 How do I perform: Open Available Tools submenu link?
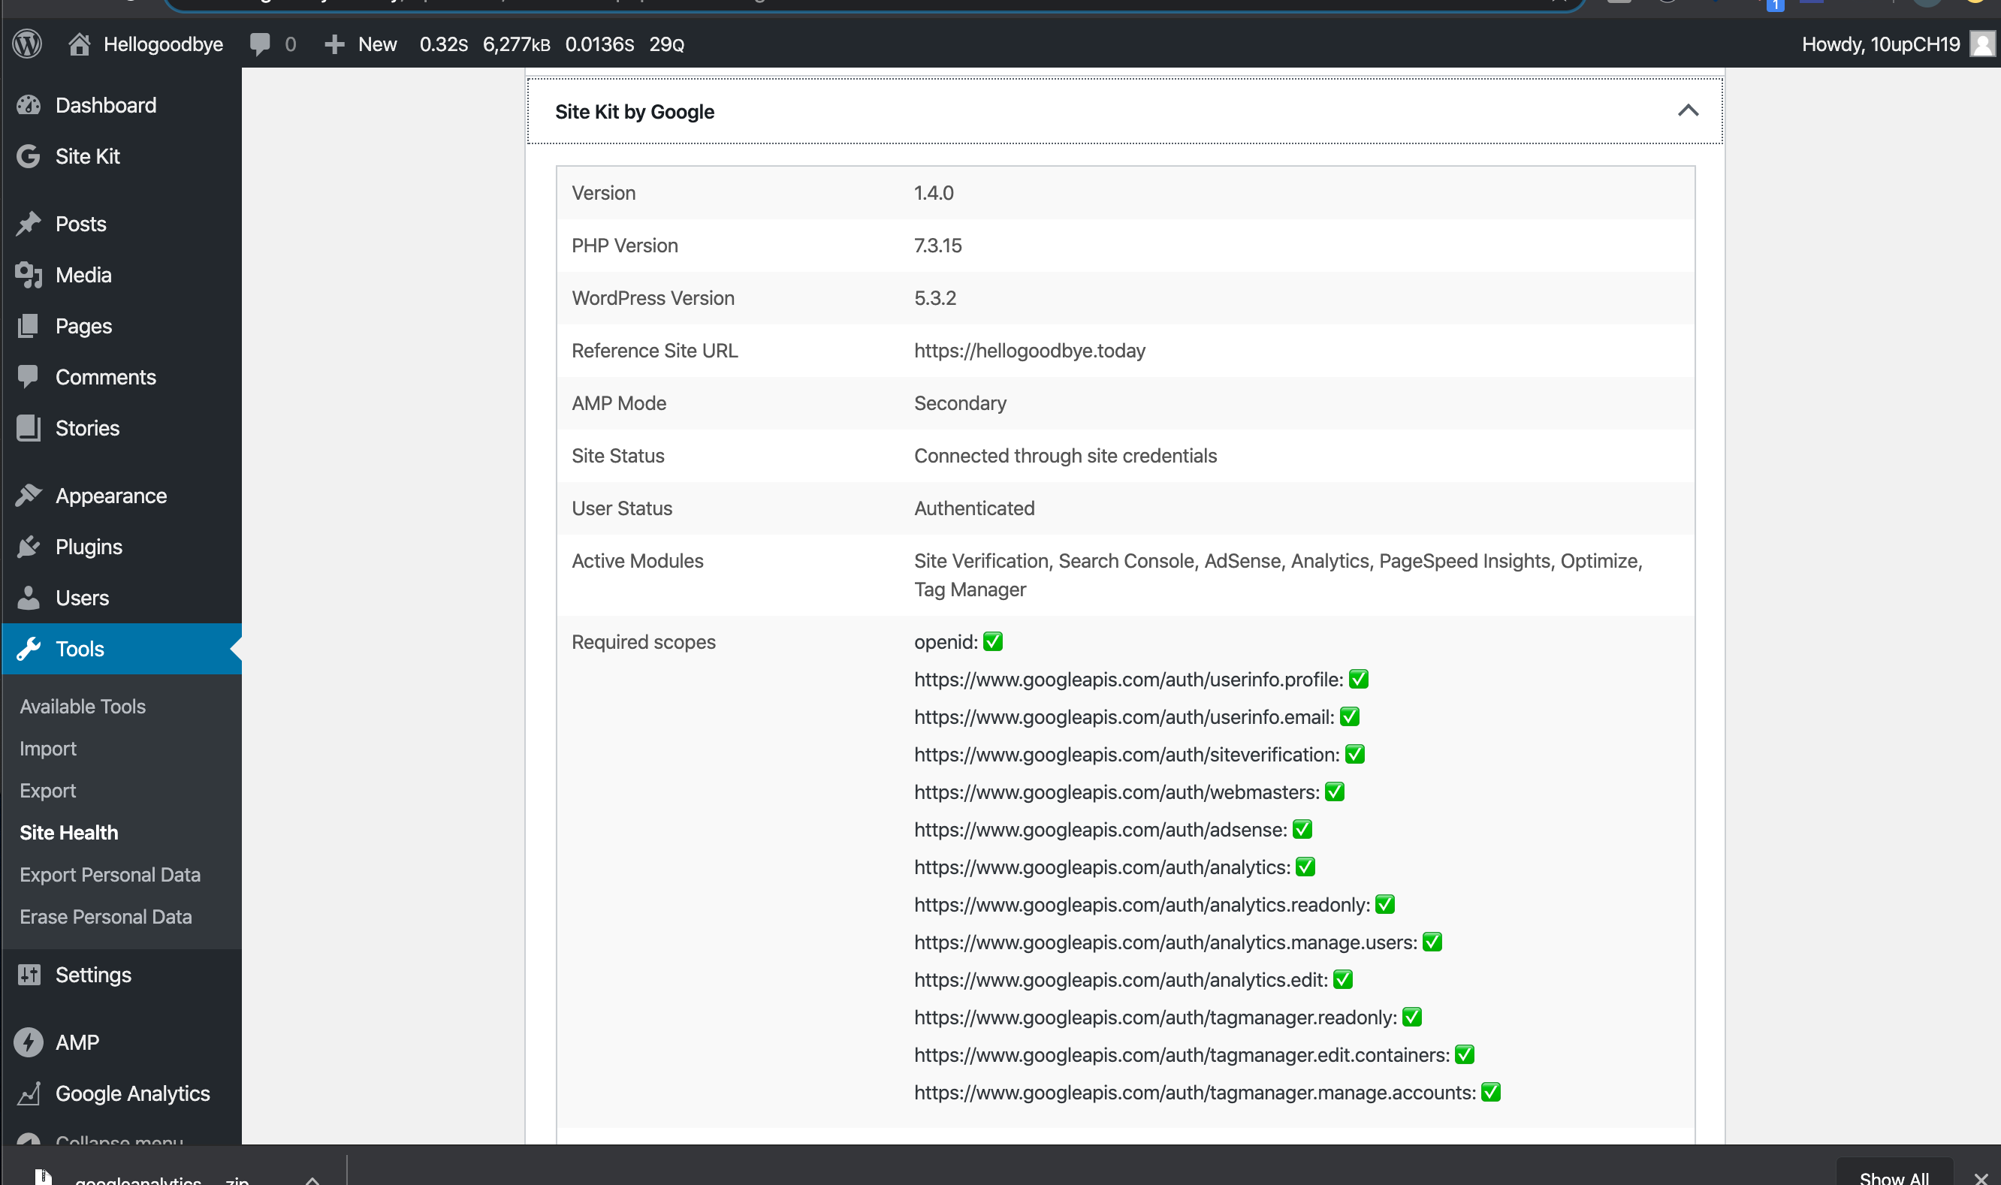[83, 707]
